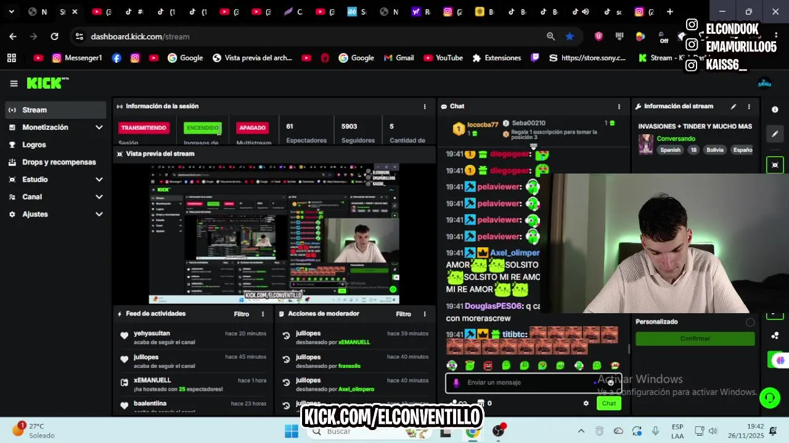
Task: Toggle the APAGADO Multistream indicator
Action: point(252,128)
